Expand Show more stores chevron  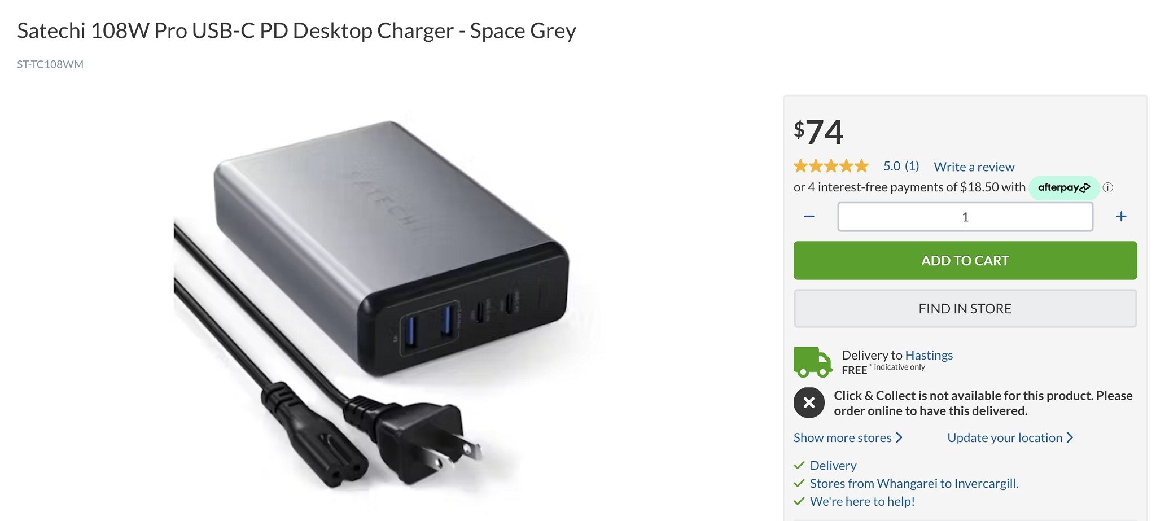(899, 438)
